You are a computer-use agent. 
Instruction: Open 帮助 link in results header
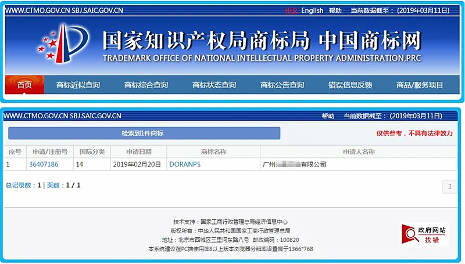tap(328, 116)
